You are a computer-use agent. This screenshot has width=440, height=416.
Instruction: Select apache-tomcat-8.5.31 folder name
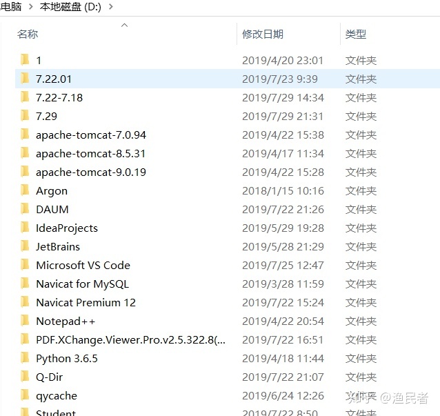(x=90, y=154)
